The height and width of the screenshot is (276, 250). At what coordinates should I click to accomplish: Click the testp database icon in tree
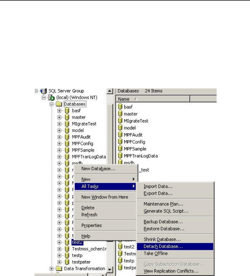[67, 255]
